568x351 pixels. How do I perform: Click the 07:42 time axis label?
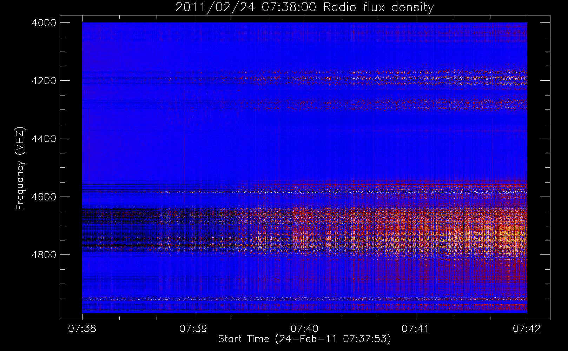(x=527, y=329)
